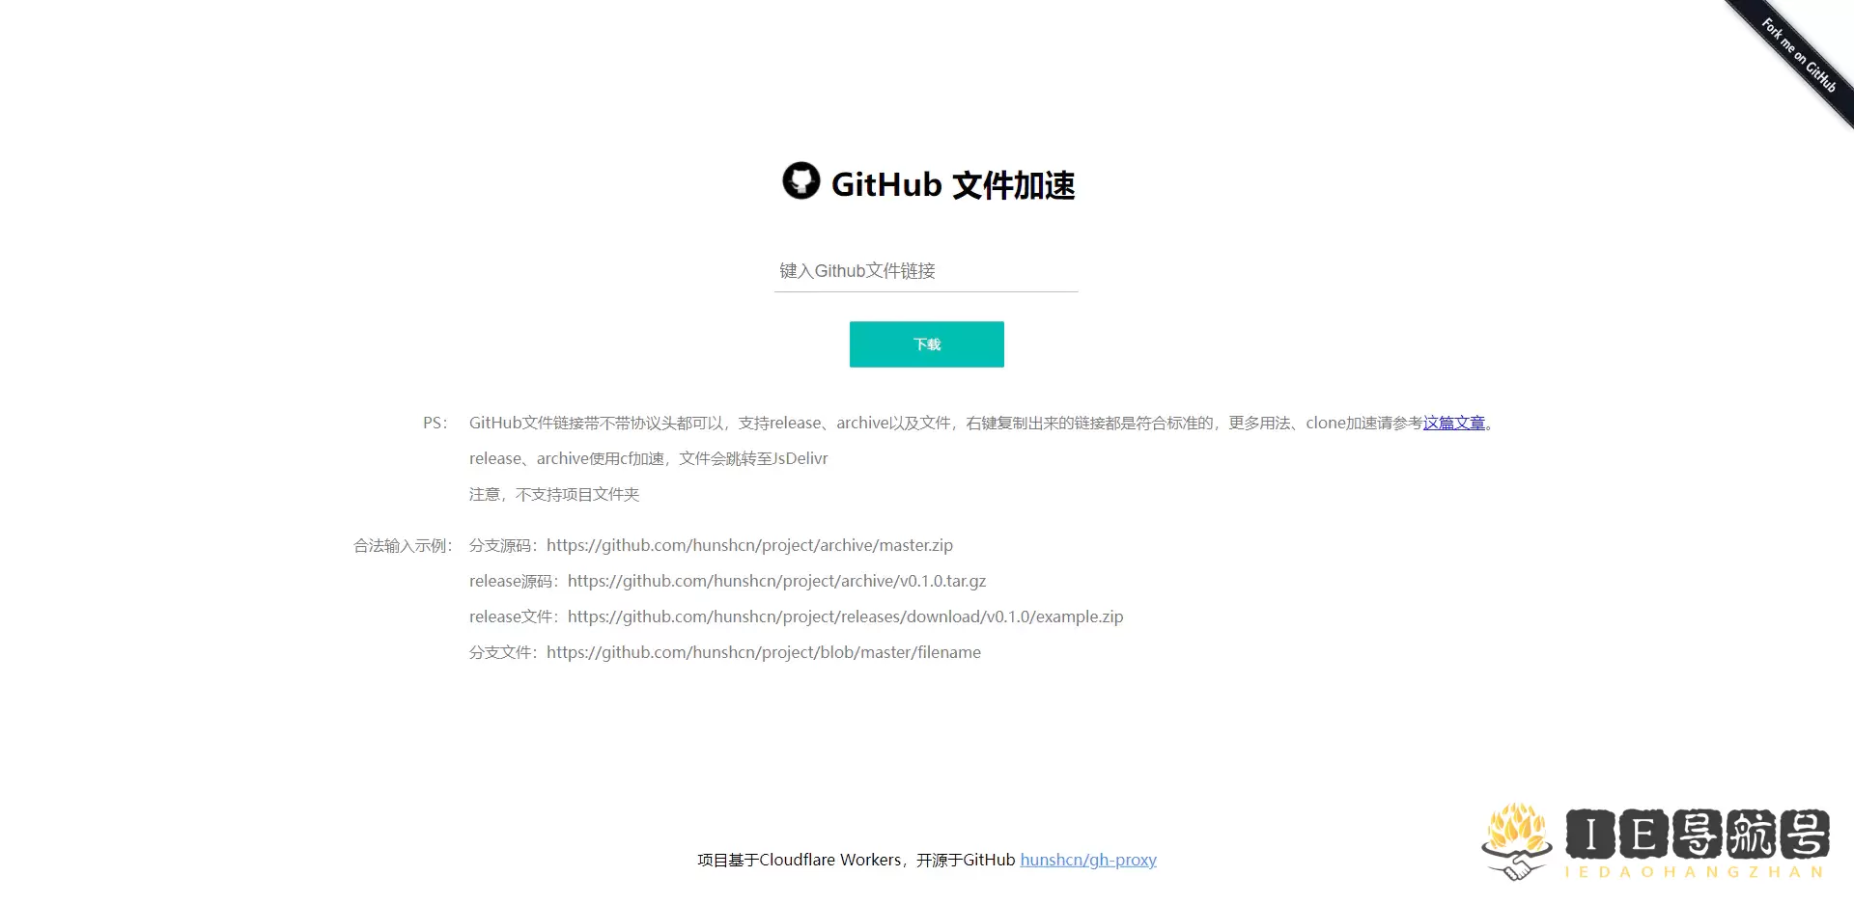Viewport: 1854px width, 904px height.
Task: Click the PS: label
Action: coord(435,423)
